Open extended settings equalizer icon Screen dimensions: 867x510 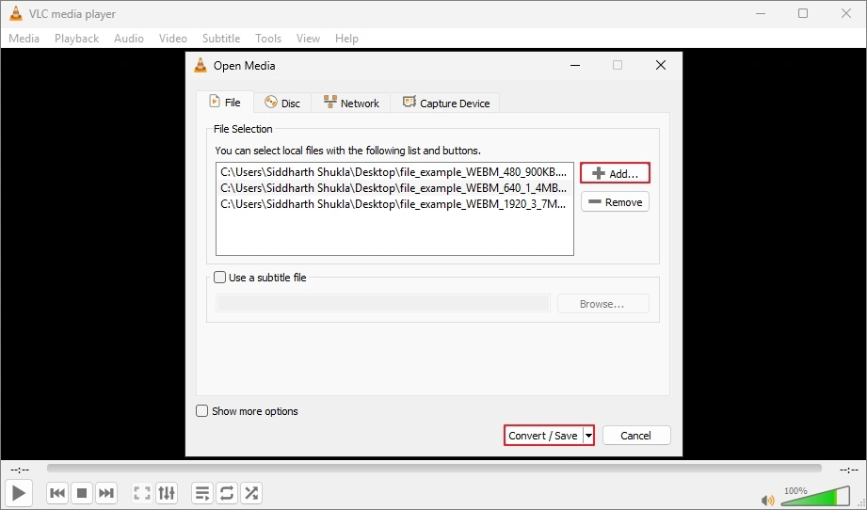(x=167, y=493)
